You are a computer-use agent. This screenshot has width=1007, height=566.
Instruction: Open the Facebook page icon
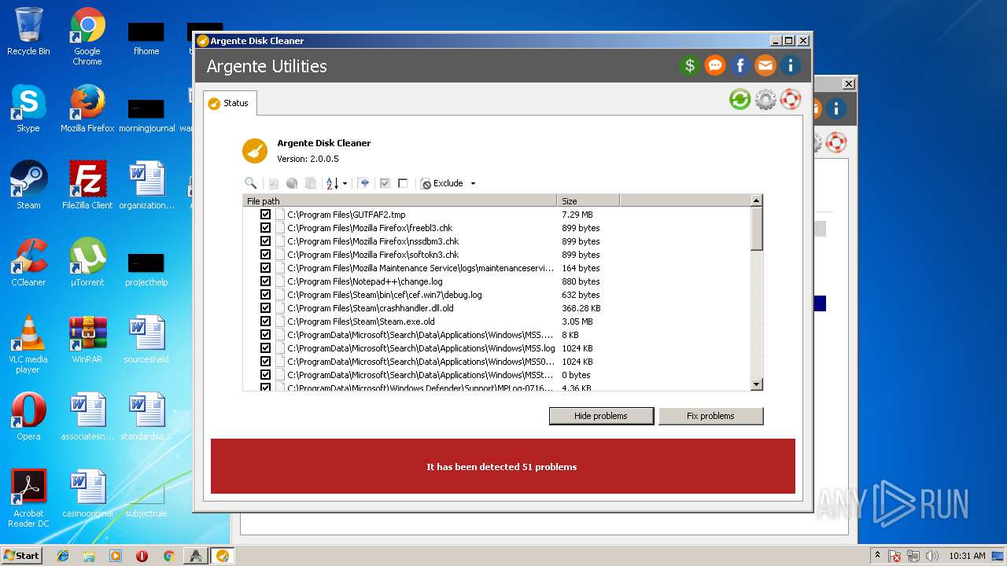click(740, 66)
